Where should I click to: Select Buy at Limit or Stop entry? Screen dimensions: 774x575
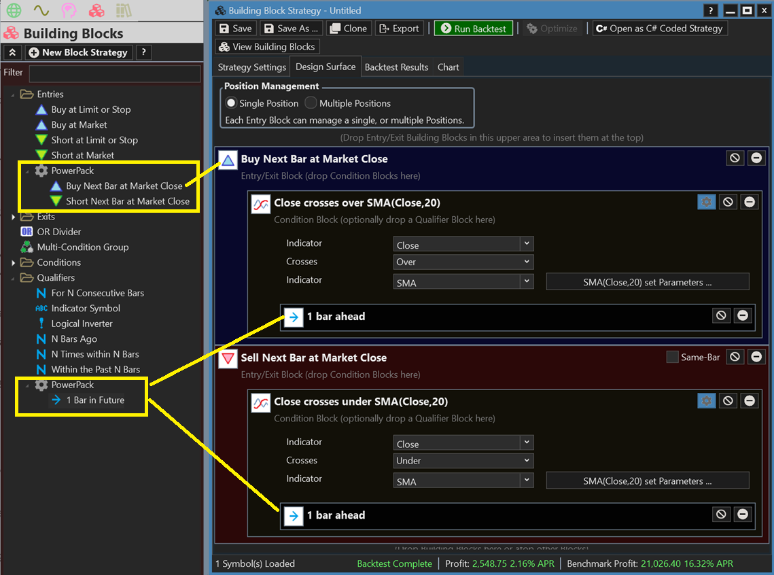90,109
